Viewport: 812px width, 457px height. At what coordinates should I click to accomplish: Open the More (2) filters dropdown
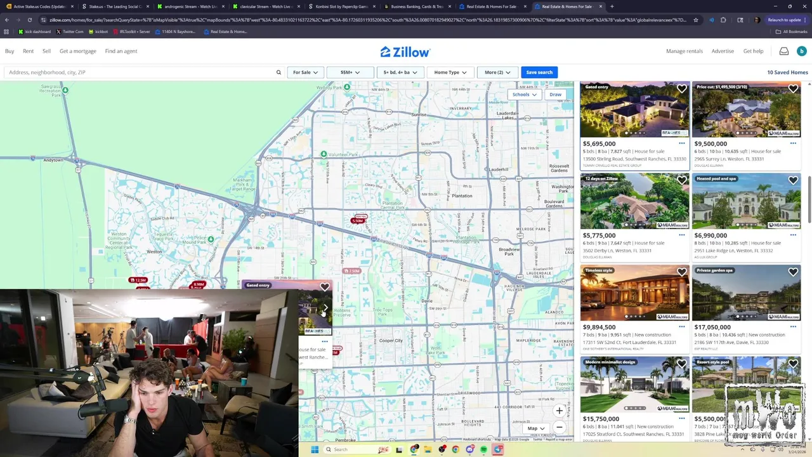point(497,72)
